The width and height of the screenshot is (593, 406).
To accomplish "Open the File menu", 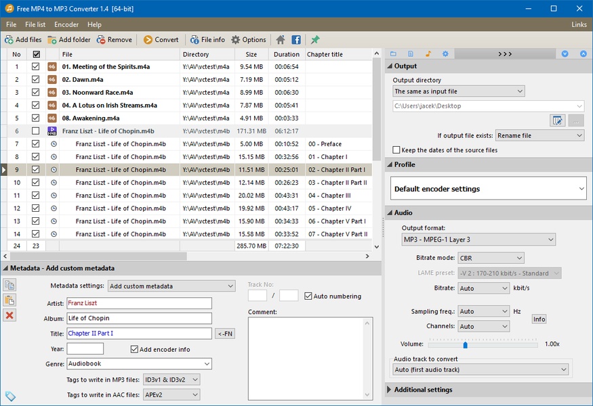I will [x=12, y=24].
